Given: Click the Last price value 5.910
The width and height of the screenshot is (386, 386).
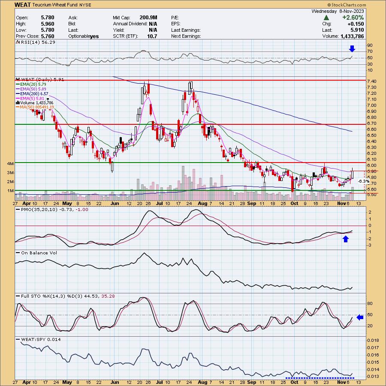Looking at the screenshot, I should [357, 30].
